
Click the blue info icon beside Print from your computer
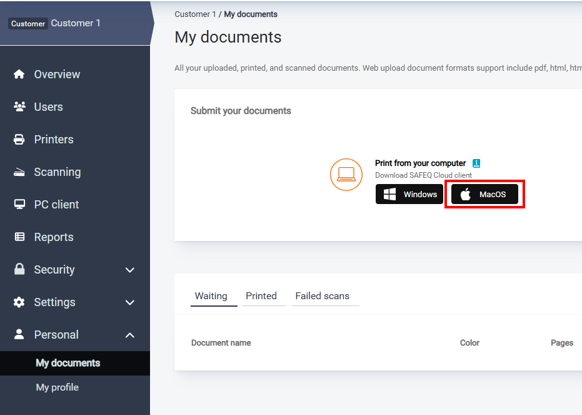click(476, 163)
